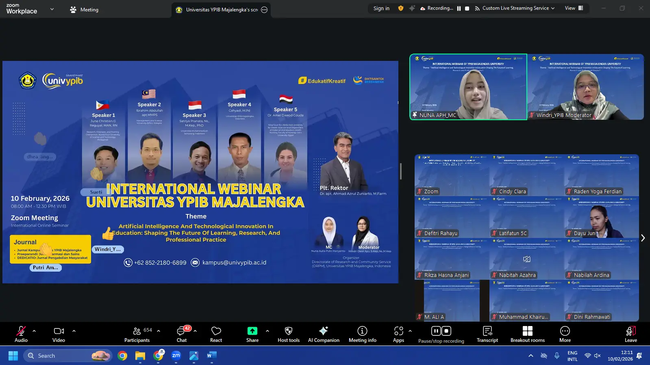Image resolution: width=650 pixels, height=365 pixels.
Task: Click the system tray microphone icon
Action: tap(557, 356)
